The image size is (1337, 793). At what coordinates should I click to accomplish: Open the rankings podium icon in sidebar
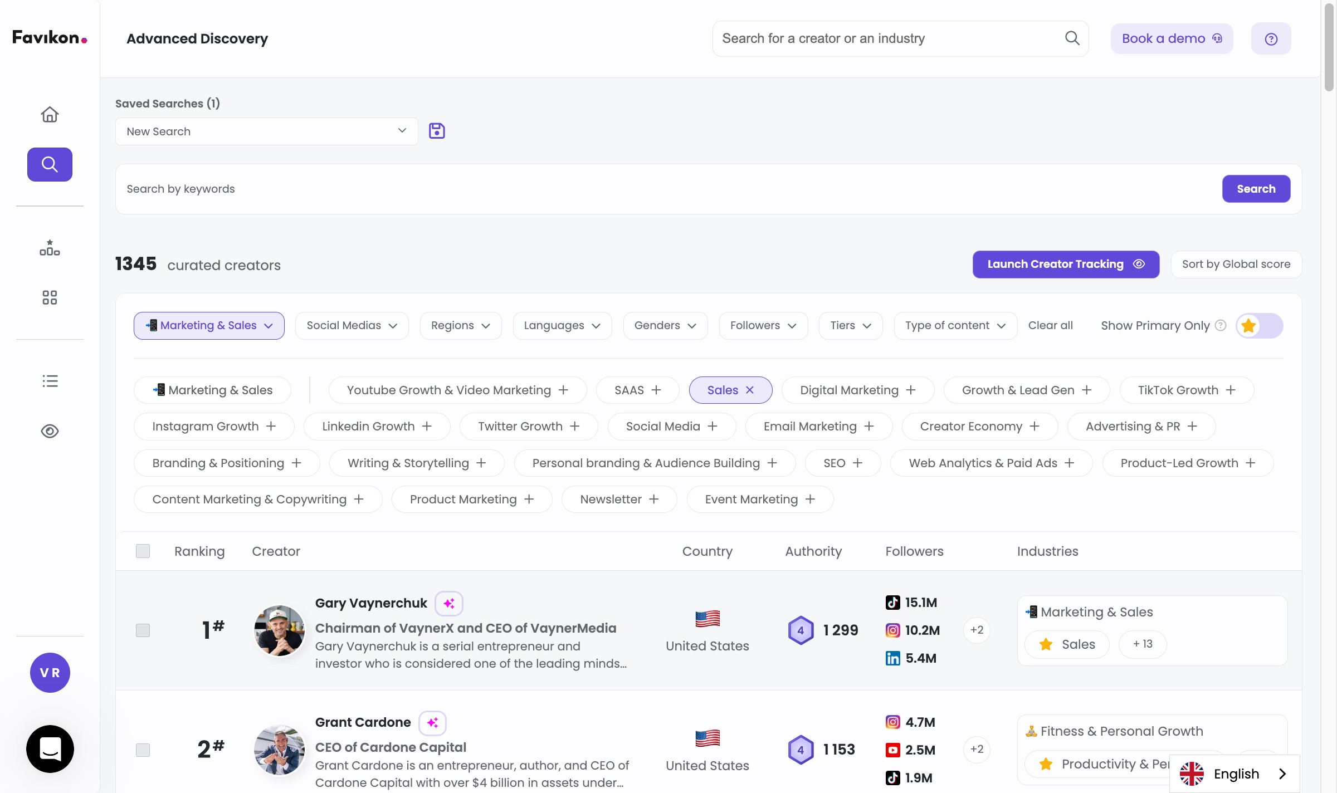[50, 248]
